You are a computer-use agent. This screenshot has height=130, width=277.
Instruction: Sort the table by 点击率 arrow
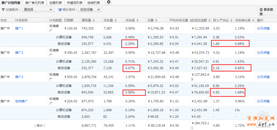pyautogui.click(x=137, y=20)
